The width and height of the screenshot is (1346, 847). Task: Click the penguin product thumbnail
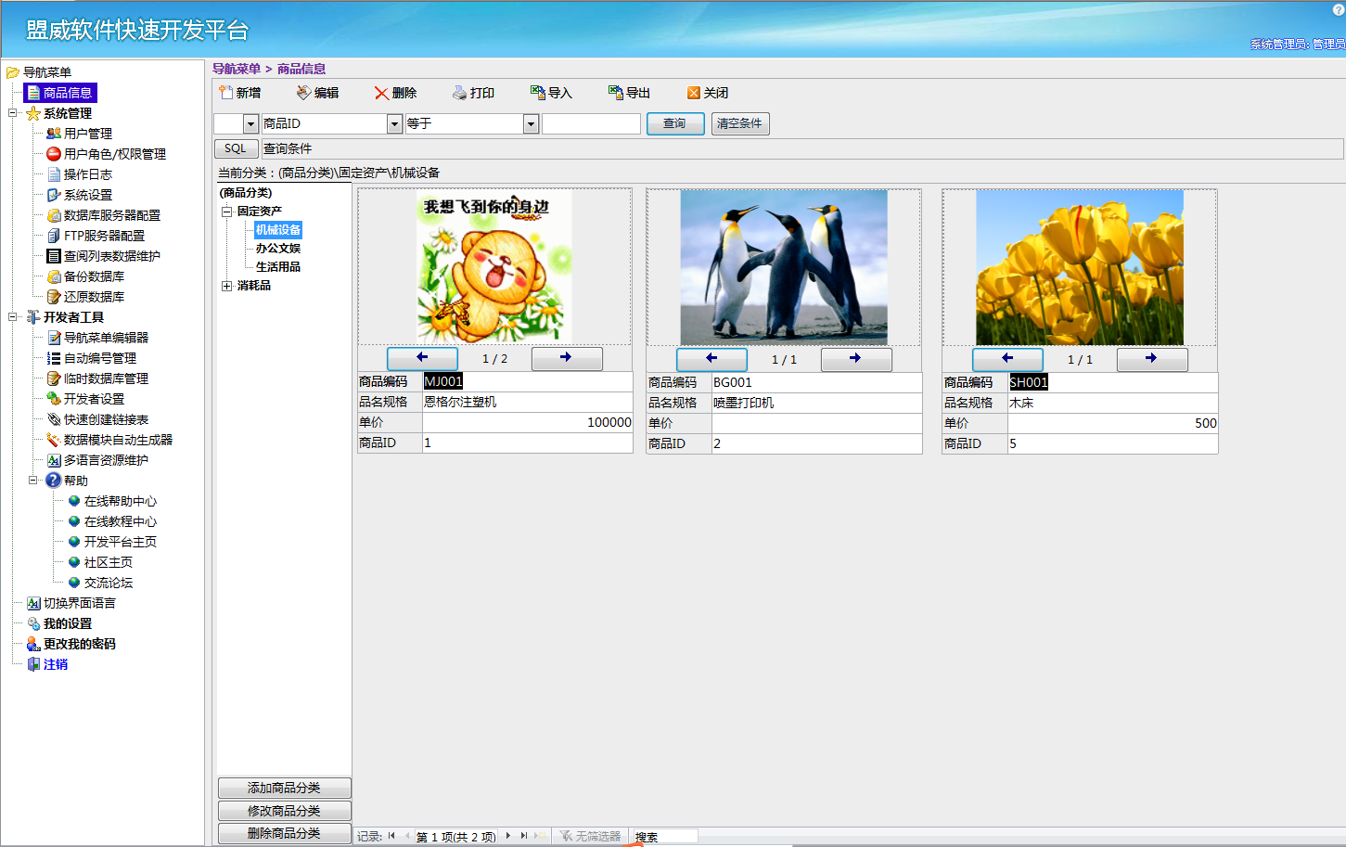pos(783,267)
